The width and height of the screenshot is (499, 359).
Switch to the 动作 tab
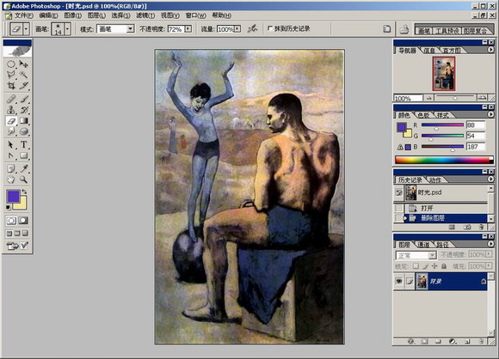[x=435, y=180]
